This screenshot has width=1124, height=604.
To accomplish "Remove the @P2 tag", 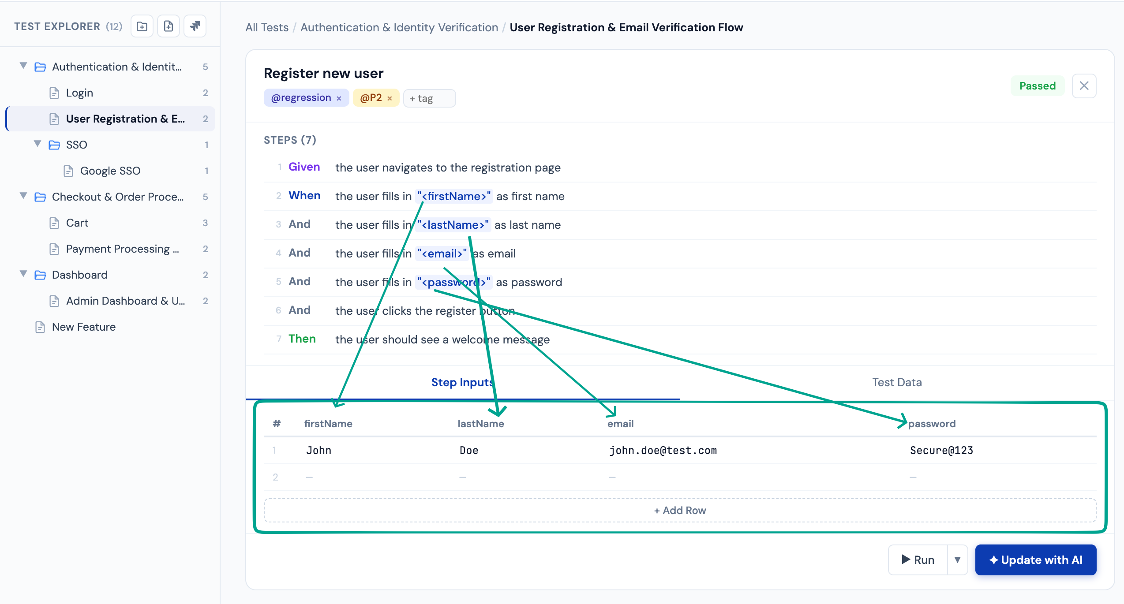I will [390, 98].
